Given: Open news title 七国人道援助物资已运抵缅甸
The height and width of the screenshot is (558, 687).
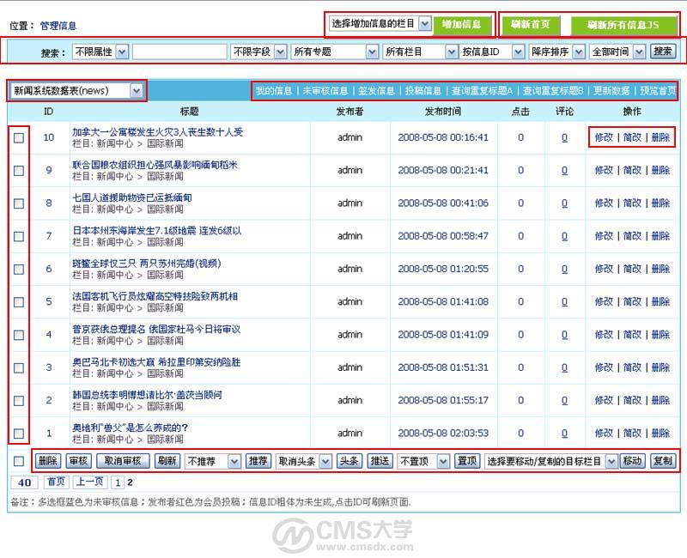Looking at the screenshot, I should [x=132, y=197].
